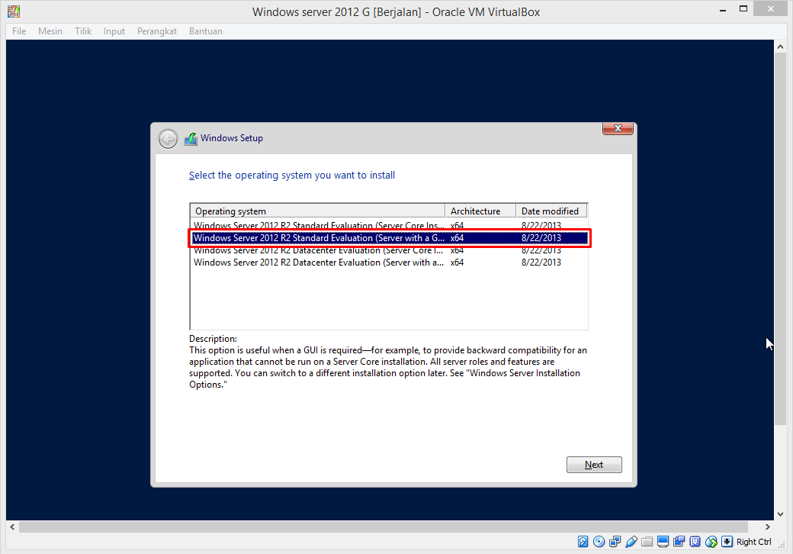Open the Bantuan menu
Viewport: 793px width, 554px height.
click(206, 31)
